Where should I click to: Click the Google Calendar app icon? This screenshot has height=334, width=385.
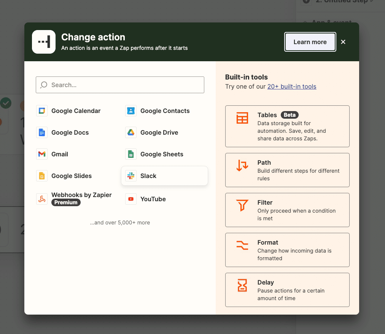[x=42, y=111]
